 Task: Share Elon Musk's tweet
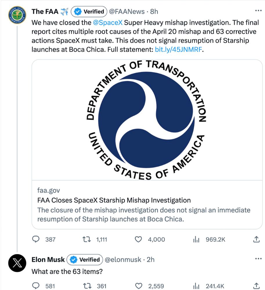point(256,286)
